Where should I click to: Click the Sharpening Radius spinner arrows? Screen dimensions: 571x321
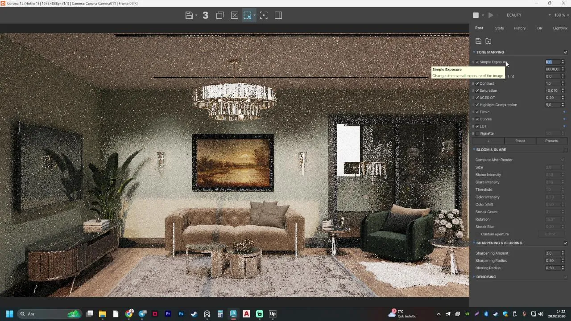(x=563, y=260)
